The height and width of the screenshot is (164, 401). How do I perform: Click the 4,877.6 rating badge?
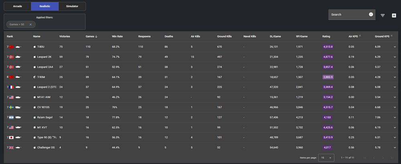[x=328, y=57]
